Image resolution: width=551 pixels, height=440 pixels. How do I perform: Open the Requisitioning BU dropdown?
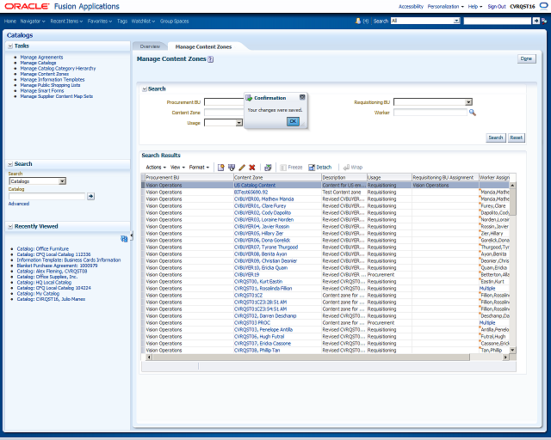(x=468, y=102)
